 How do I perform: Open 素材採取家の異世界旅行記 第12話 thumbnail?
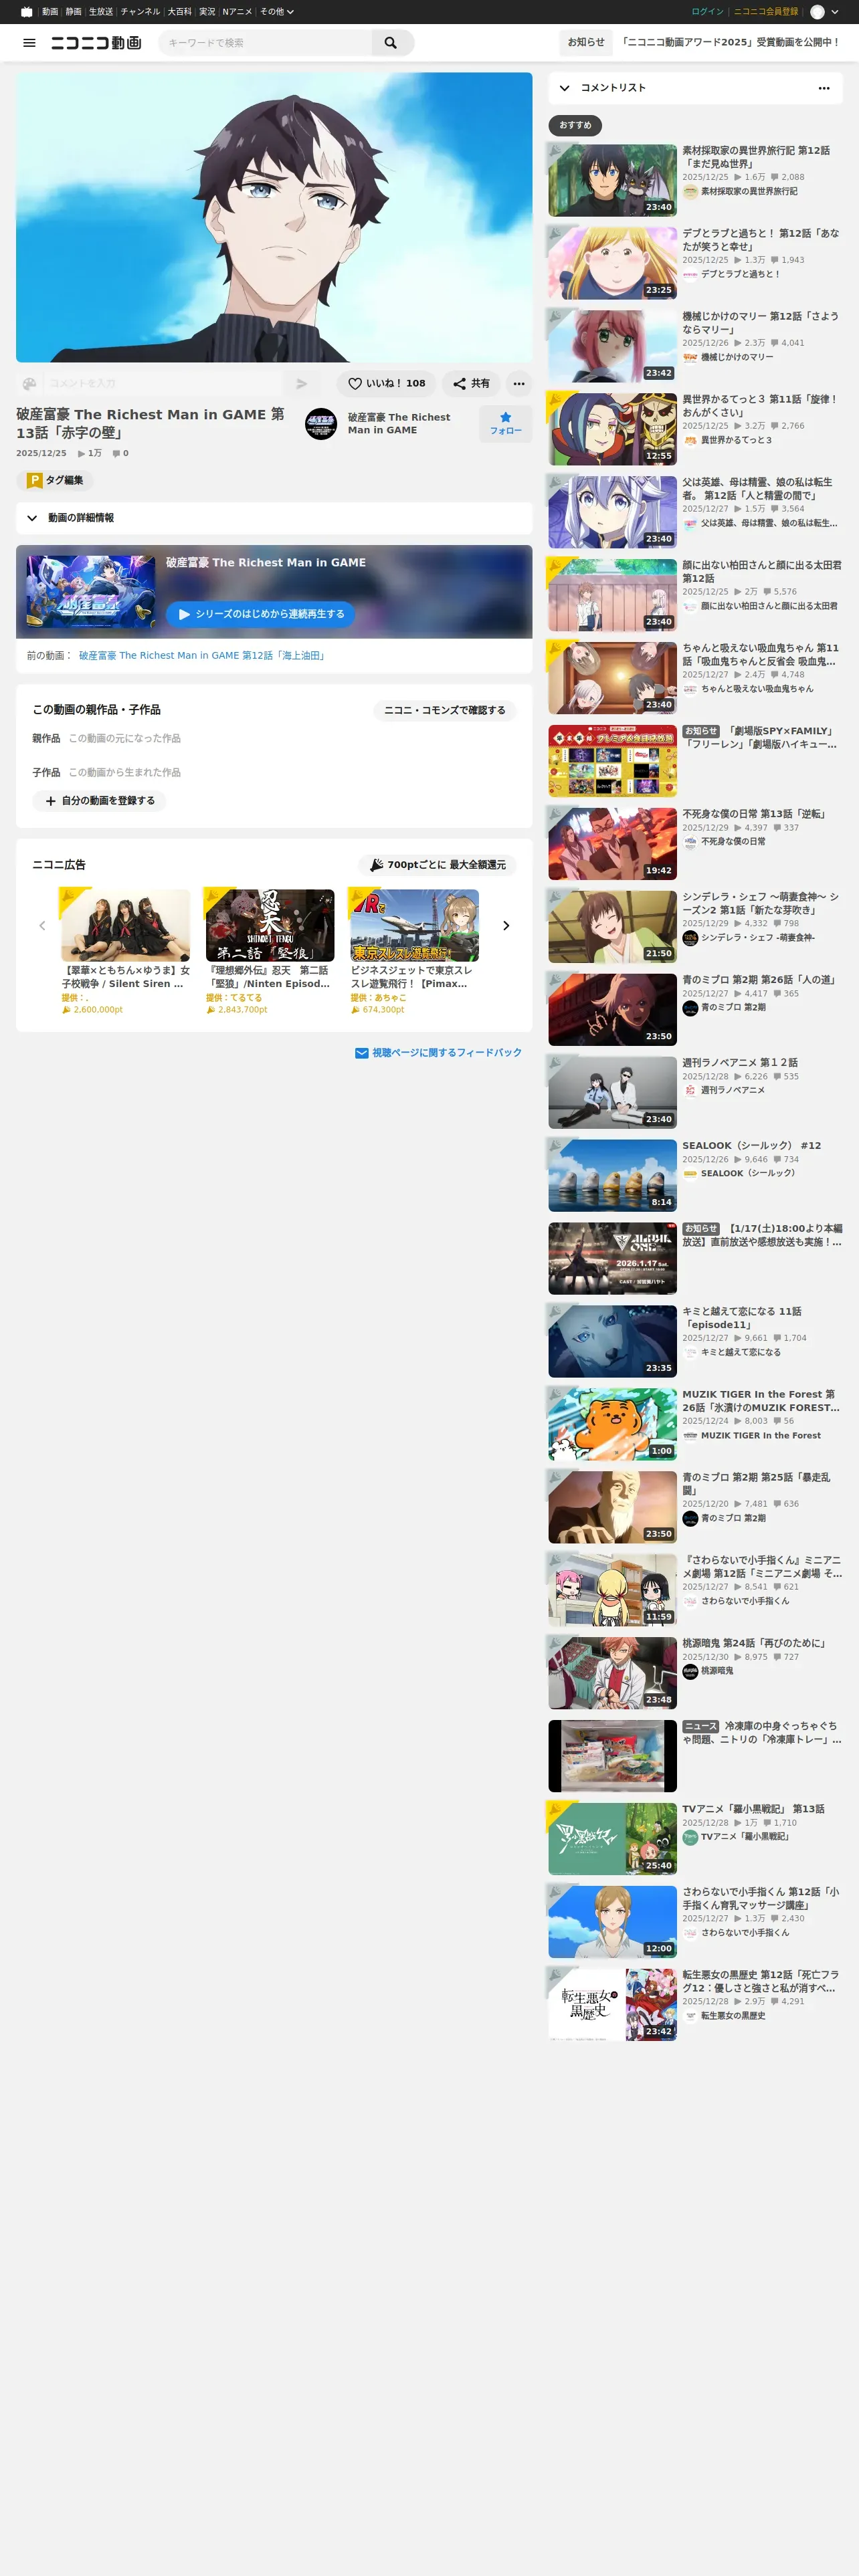coord(613,180)
